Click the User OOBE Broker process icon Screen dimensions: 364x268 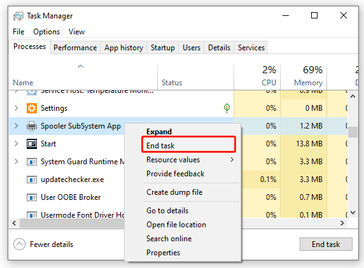click(x=32, y=197)
